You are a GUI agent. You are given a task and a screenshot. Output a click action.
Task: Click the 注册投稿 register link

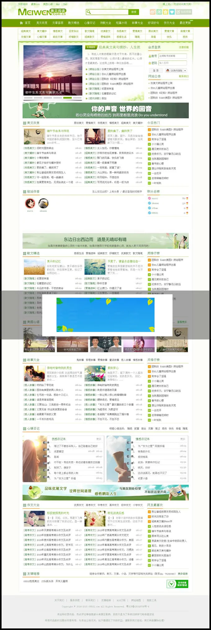click(x=183, y=47)
